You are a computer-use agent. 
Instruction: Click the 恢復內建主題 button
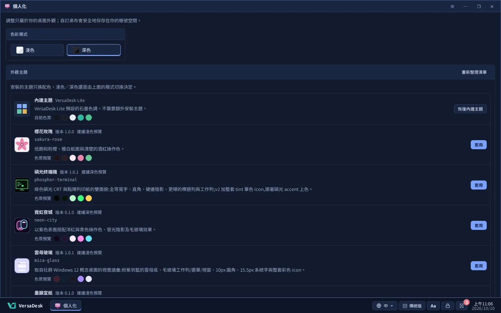470,109
